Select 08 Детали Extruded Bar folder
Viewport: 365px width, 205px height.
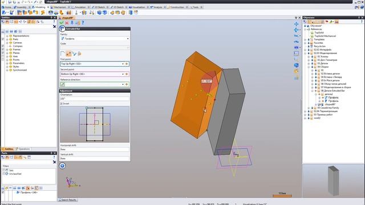[x=333, y=91]
